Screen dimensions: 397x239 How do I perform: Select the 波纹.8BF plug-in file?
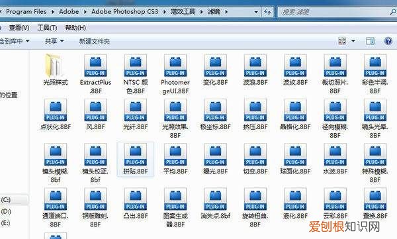pyautogui.click(x=295, y=70)
